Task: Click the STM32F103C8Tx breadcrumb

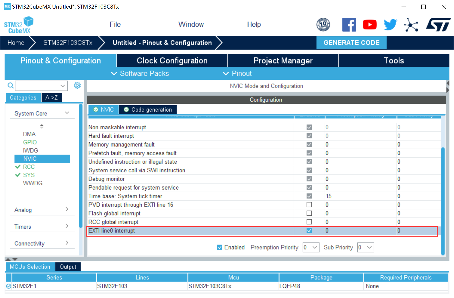Action: tap(68, 43)
